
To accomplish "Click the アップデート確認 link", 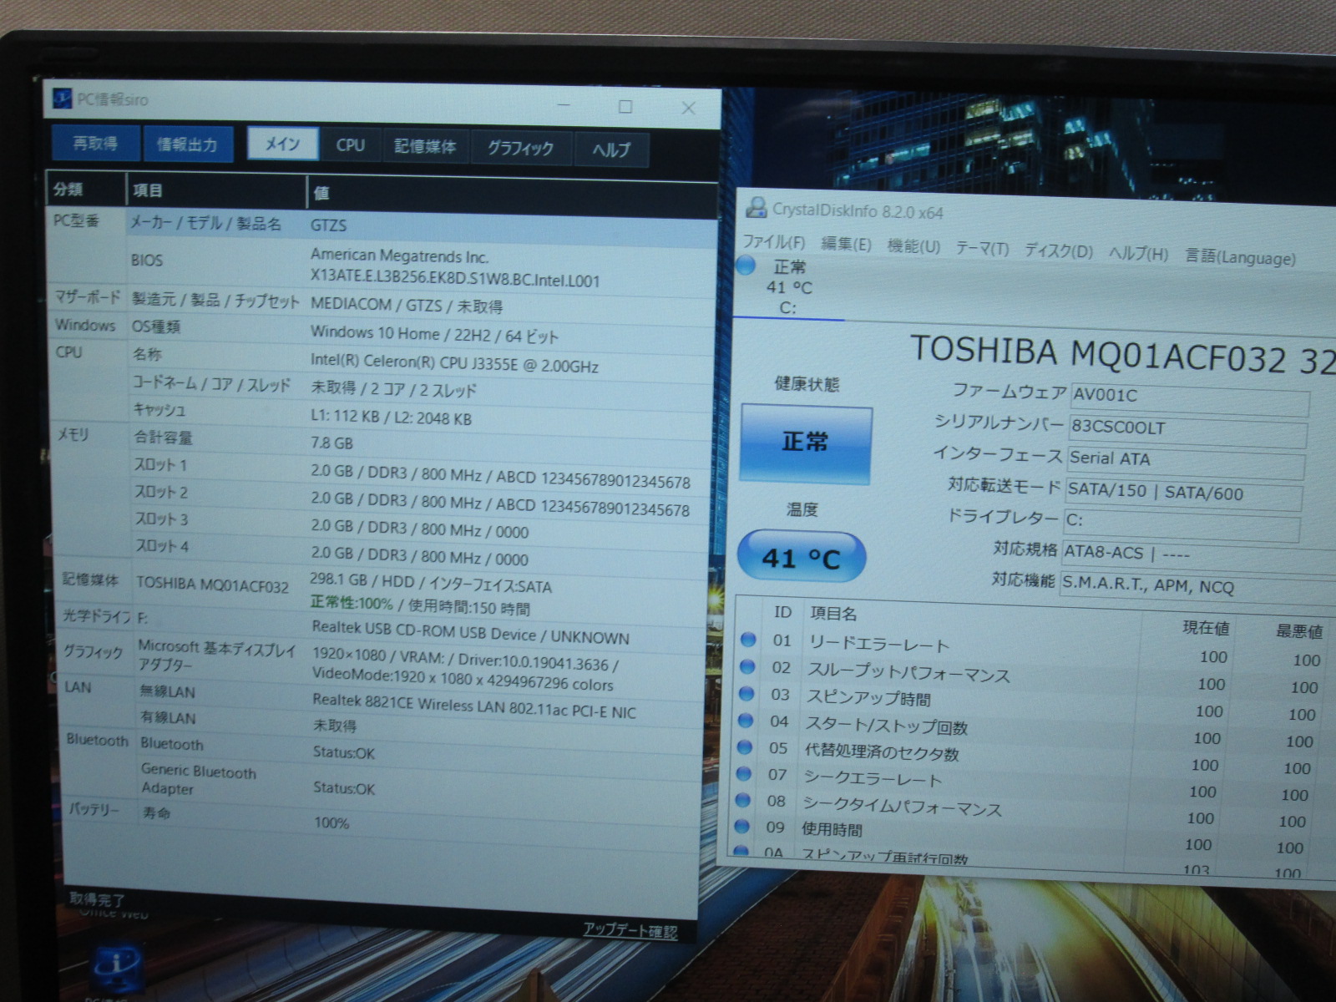I will pyautogui.click(x=630, y=930).
